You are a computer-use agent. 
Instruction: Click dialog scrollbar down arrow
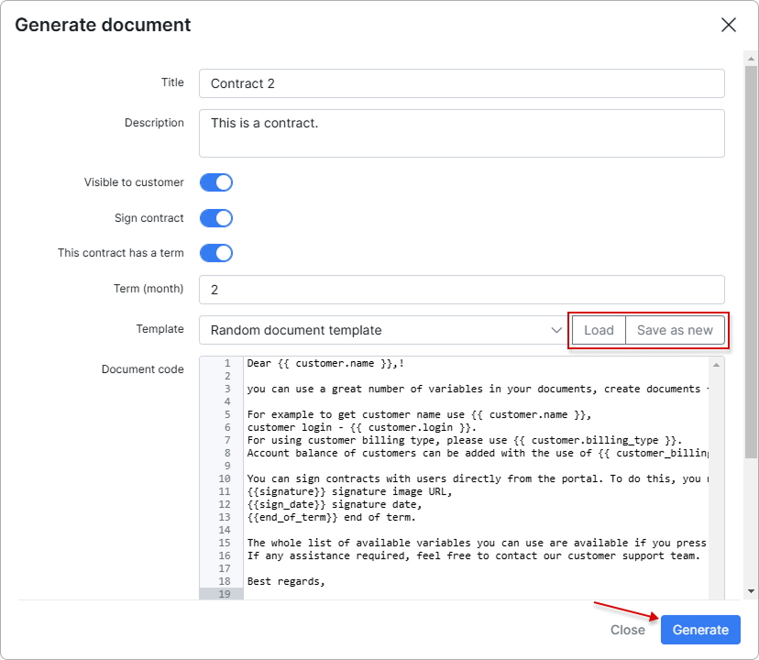751,590
